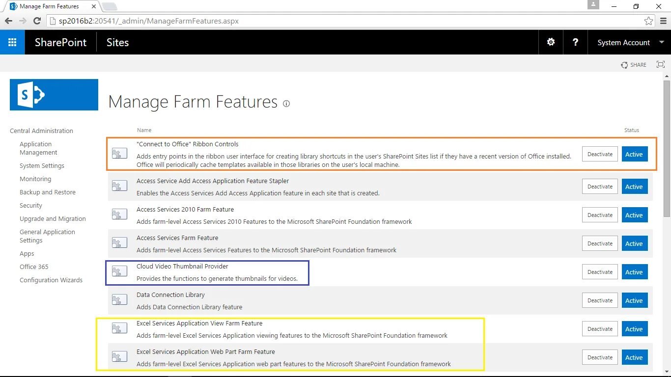The width and height of the screenshot is (671, 377).
Task: Open Apps in sidebar
Action: point(27,254)
